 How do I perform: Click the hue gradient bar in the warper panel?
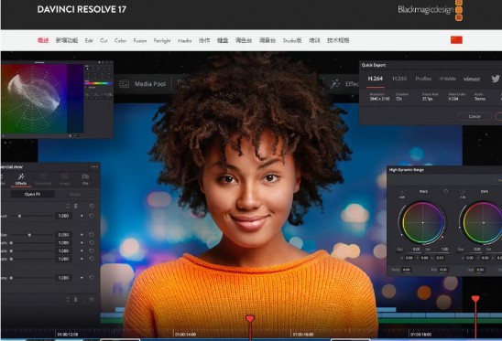coord(98,83)
